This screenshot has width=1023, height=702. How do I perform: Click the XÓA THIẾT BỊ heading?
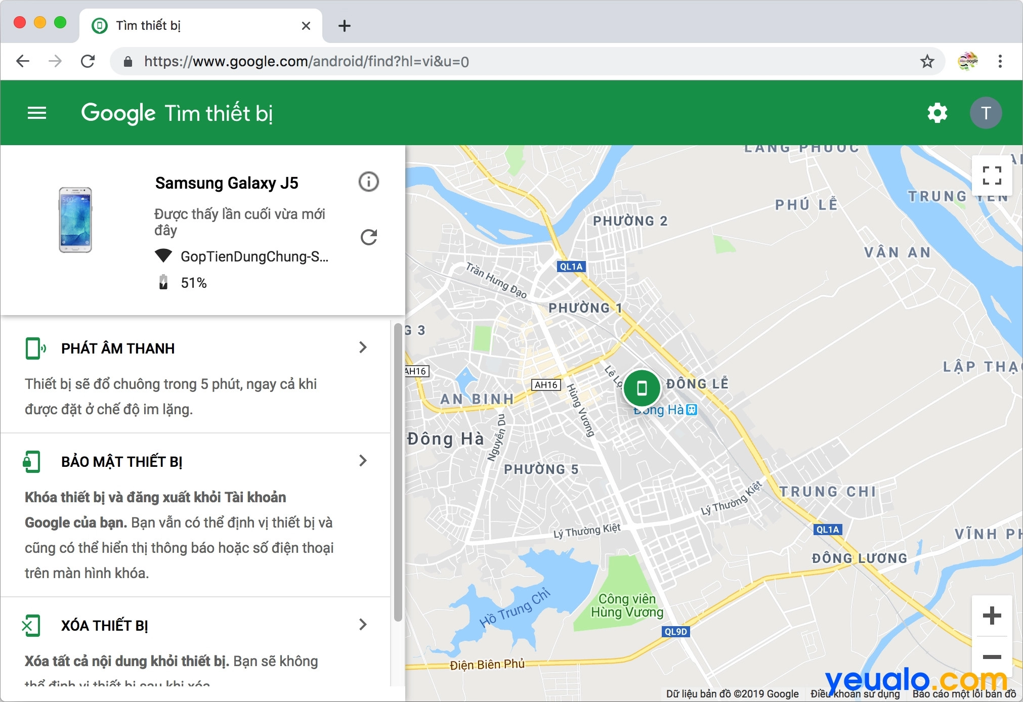tap(105, 626)
